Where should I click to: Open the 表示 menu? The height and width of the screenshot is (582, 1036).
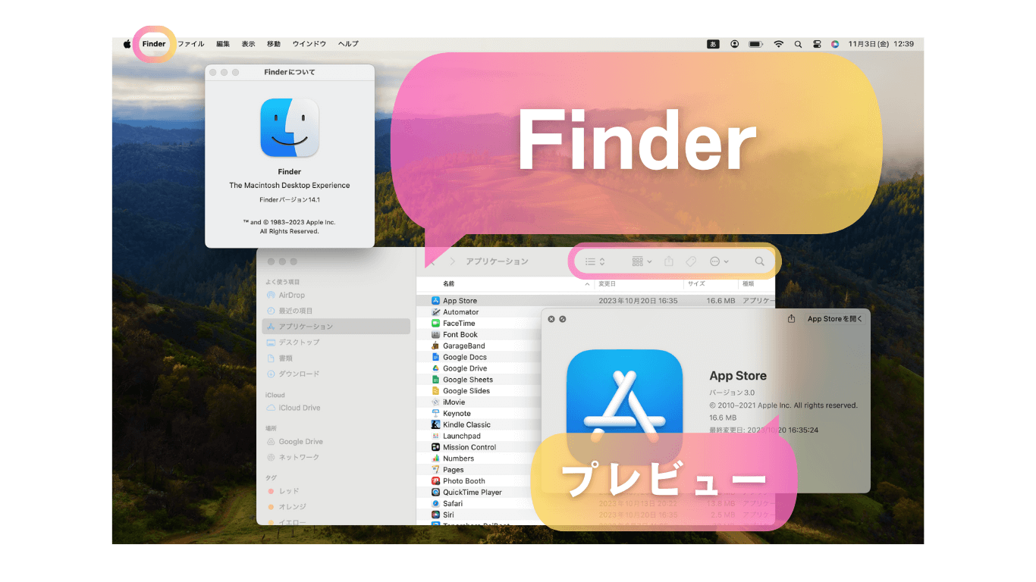(x=248, y=44)
